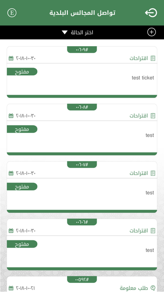Image resolution: width=164 pixels, height=292 pixels.
Task: Switch language with the E icon
Action: pos(12,13)
